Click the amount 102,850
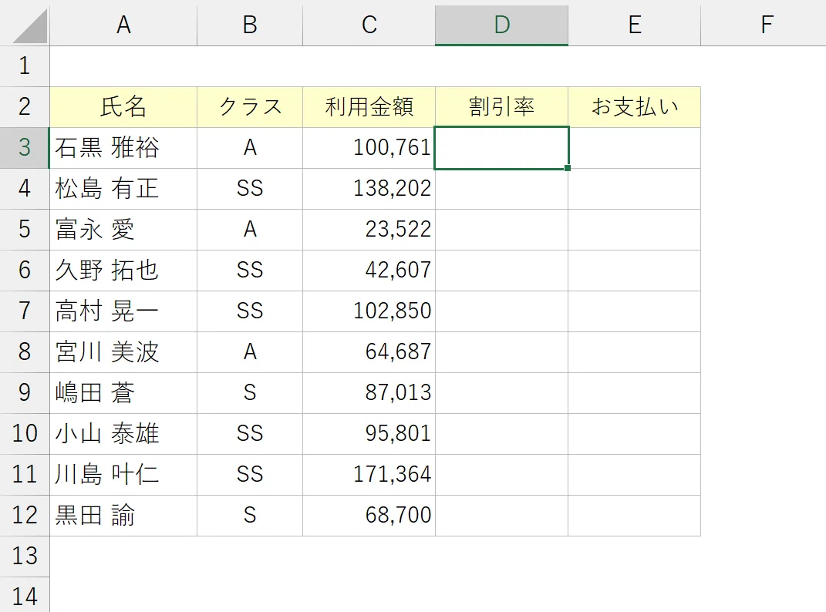The height and width of the screenshot is (612, 826). click(392, 311)
